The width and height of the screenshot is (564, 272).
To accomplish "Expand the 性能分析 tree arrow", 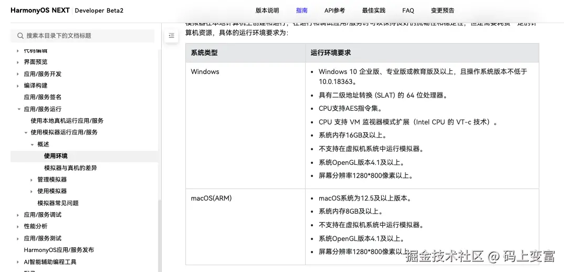I will pos(18,227).
